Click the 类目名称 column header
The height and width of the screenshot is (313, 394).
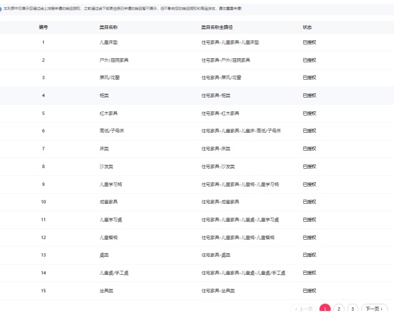[108, 27]
